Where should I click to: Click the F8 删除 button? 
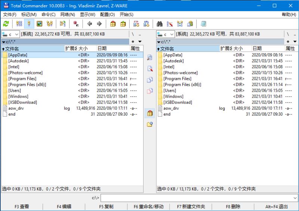233,207
